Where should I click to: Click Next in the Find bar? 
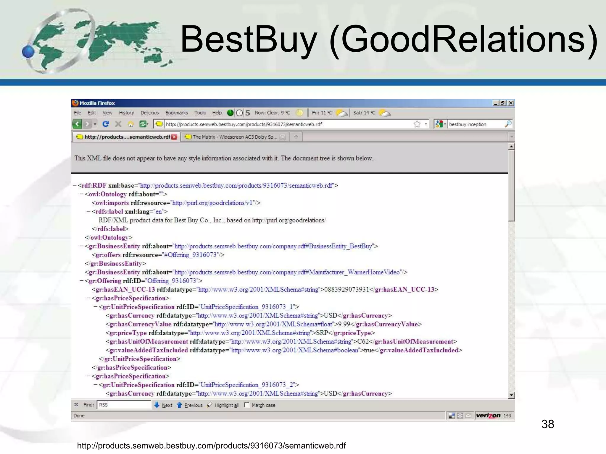tap(163, 405)
